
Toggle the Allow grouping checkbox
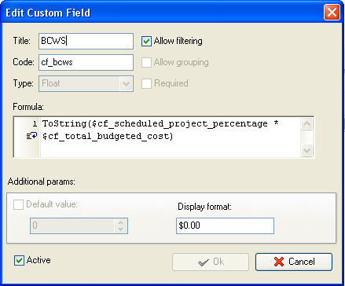coord(146,62)
